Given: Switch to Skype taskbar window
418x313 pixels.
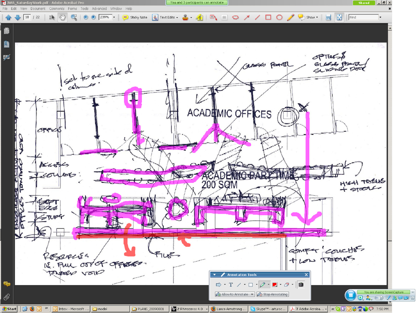Looking at the screenshot, I should 269,309.
